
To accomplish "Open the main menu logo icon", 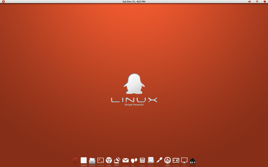I will [x=3, y=2].
